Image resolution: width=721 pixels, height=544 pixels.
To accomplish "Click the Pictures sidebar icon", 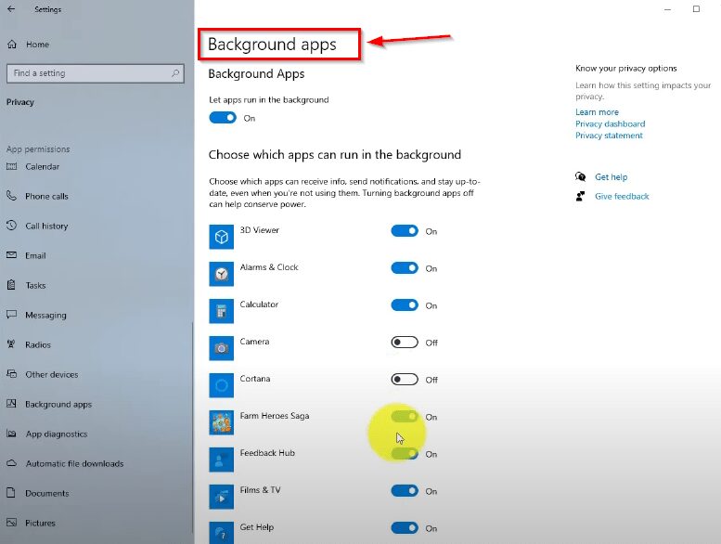I will [x=11, y=523].
